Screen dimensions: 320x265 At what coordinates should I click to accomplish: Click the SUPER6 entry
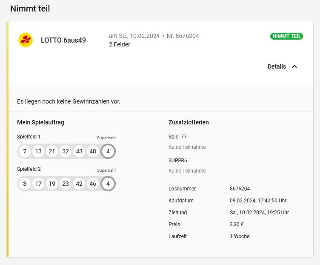click(178, 161)
